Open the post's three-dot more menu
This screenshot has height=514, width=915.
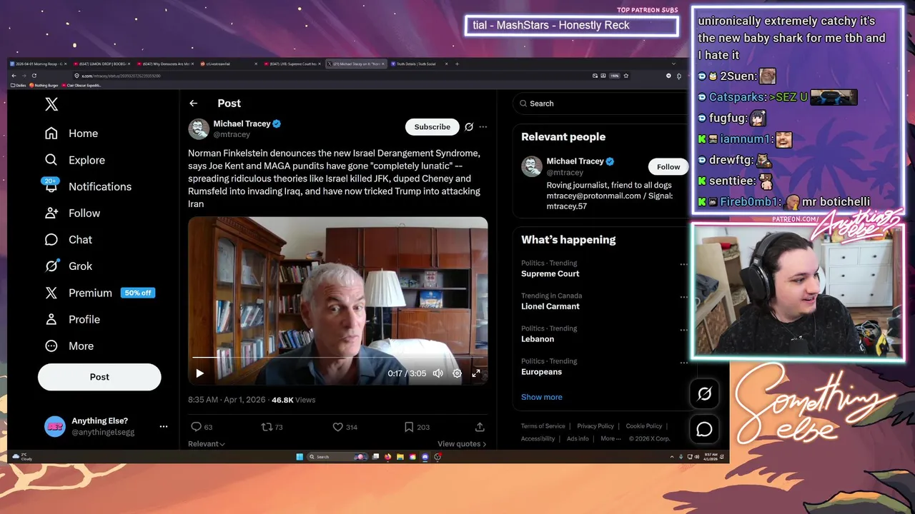pyautogui.click(x=483, y=126)
